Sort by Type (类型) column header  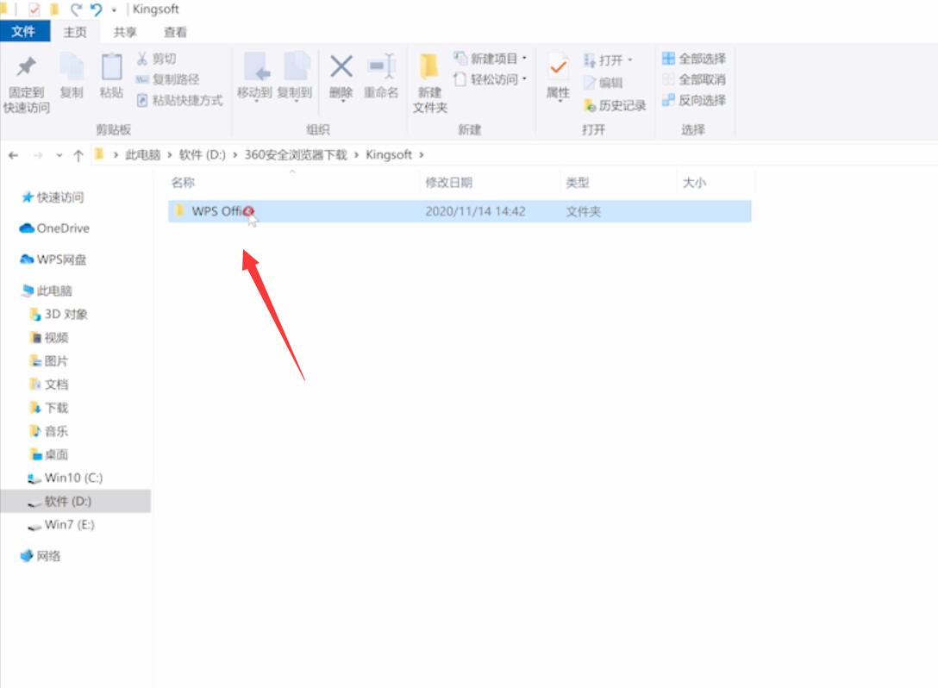pyautogui.click(x=578, y=183)
